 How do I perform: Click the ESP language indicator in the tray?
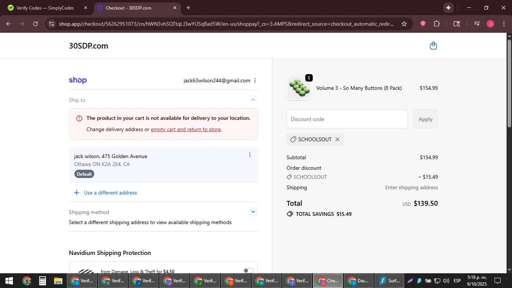(x=457, y=281)
